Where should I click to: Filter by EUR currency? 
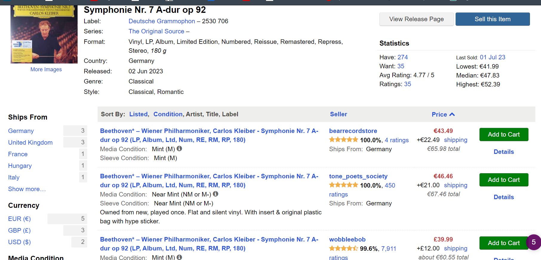[19, 219]
